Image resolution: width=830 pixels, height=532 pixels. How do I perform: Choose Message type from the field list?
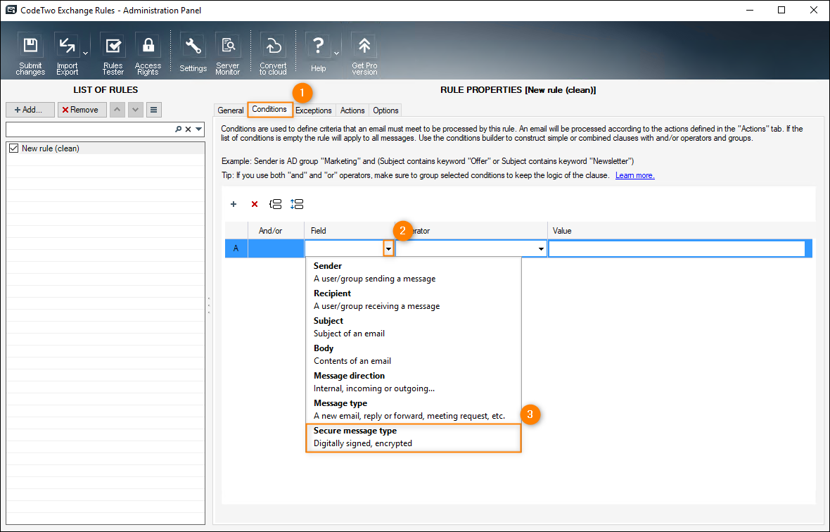pos(414,410)
